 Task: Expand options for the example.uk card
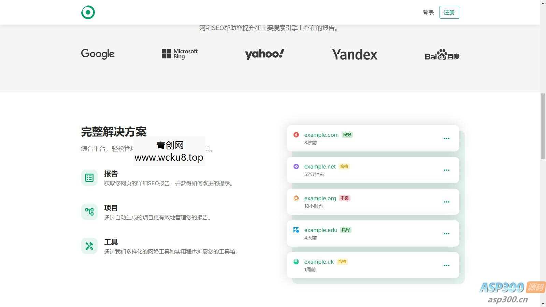pos(447,265)
